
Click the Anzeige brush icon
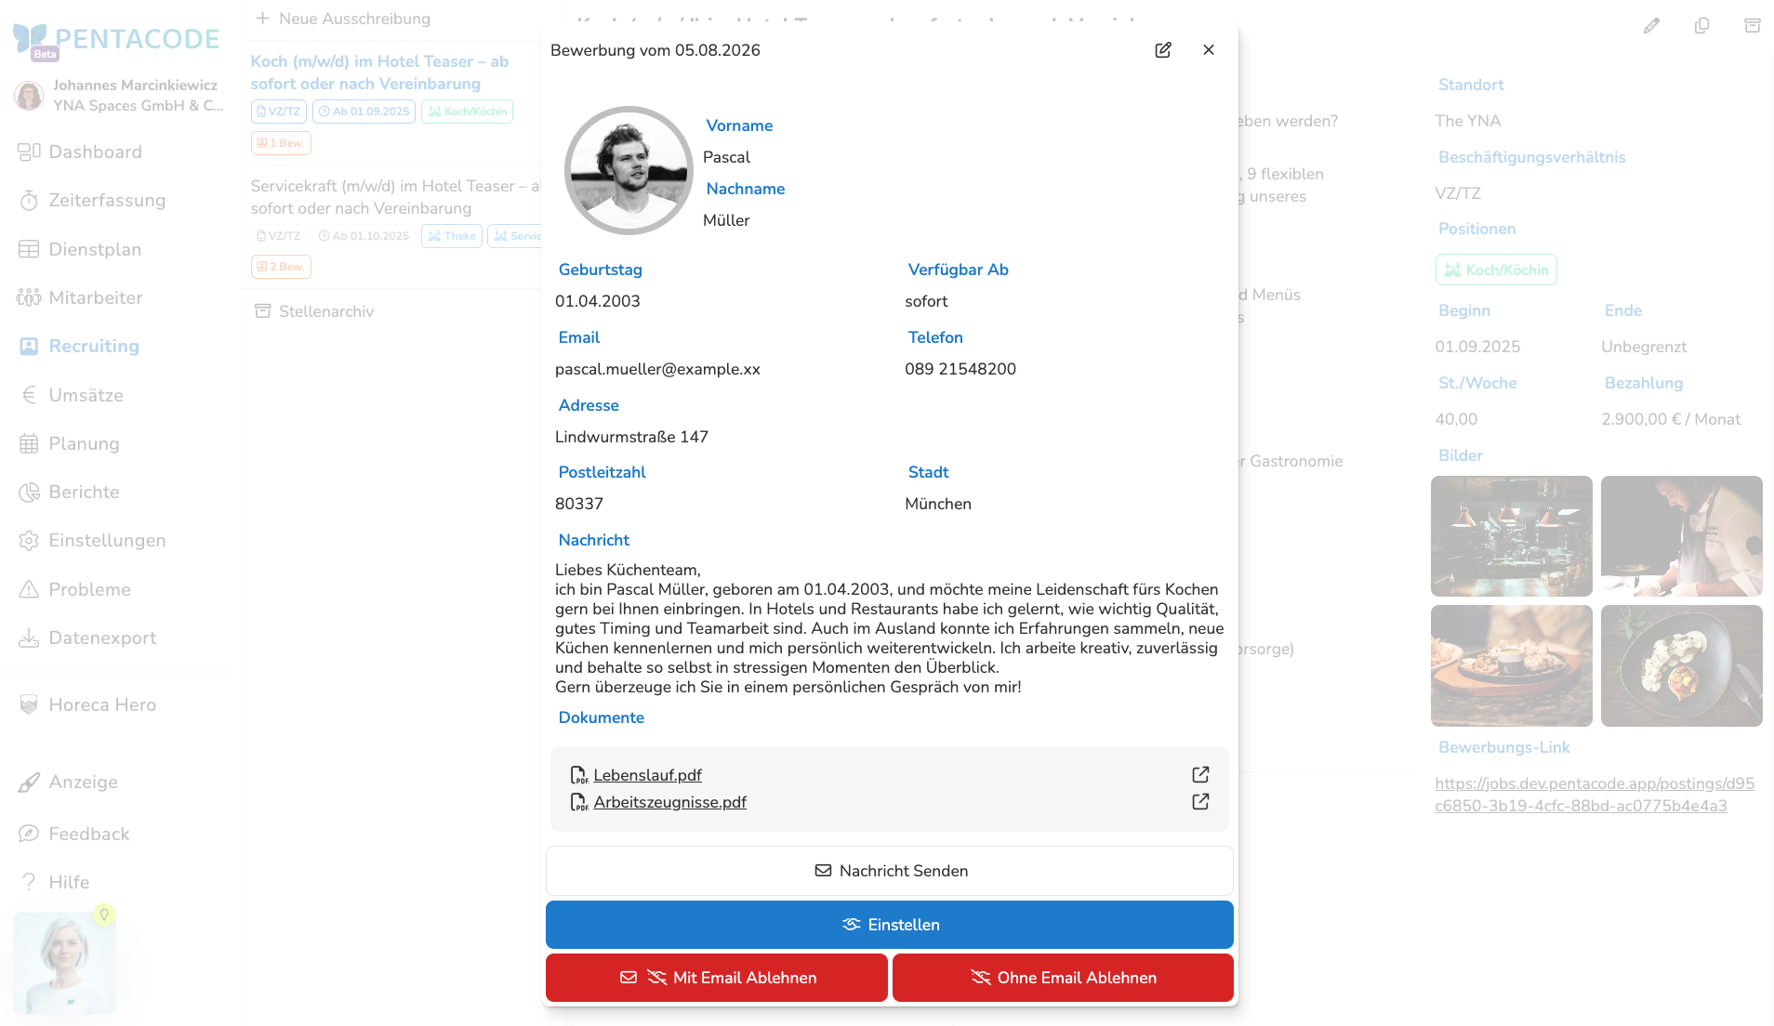point(29,783)
